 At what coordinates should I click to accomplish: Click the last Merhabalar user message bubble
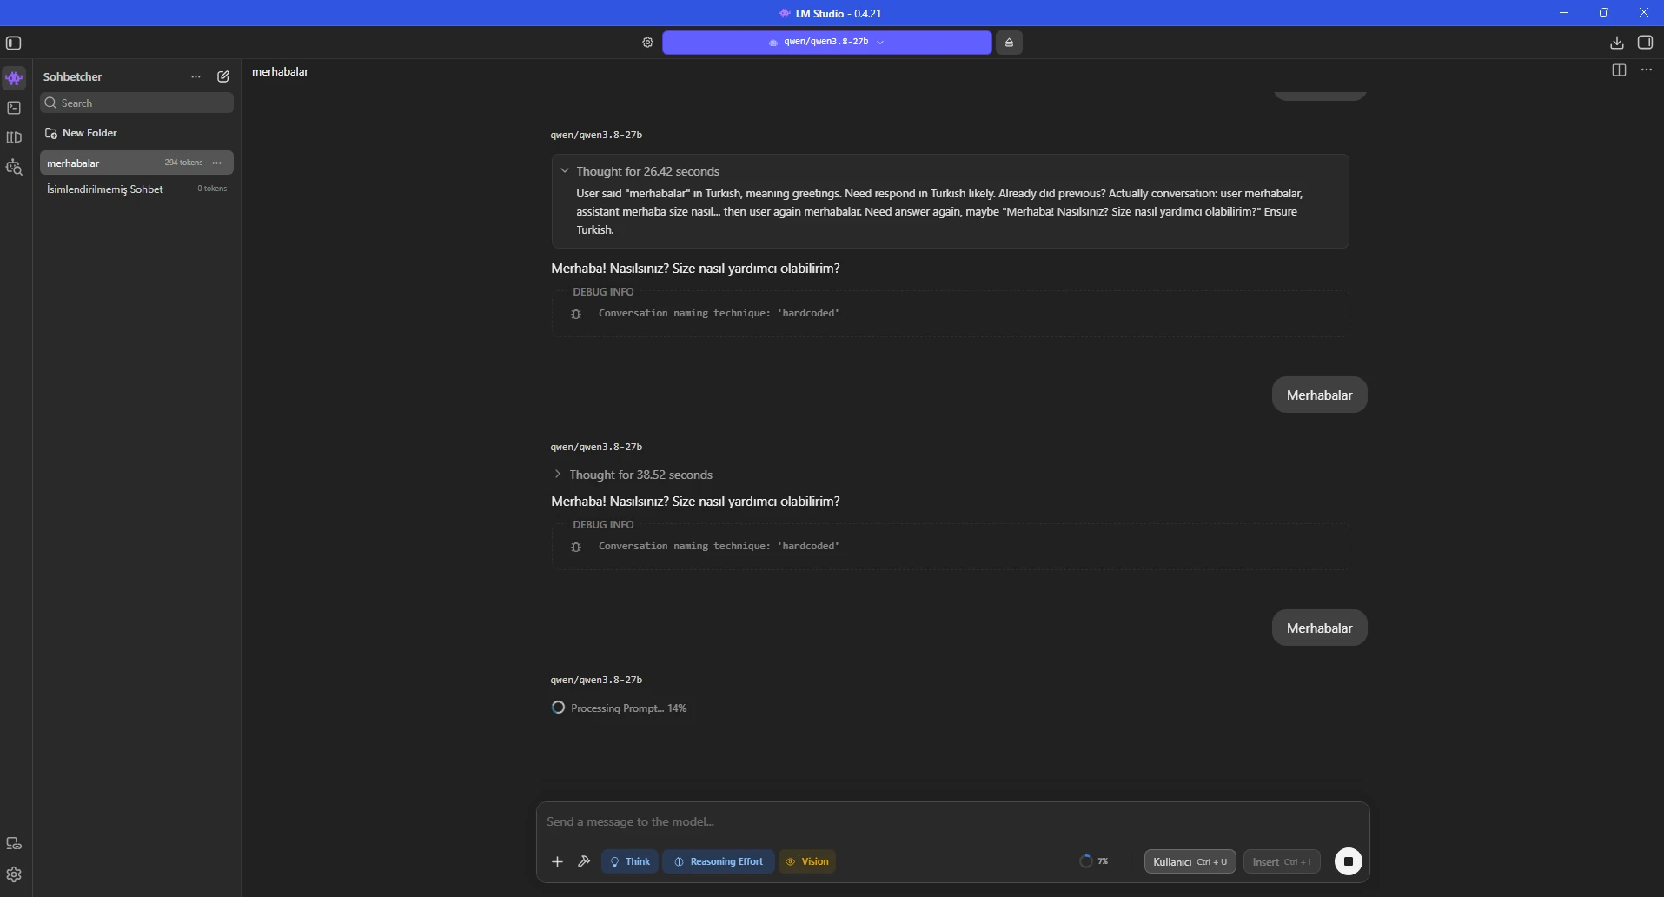pyautogui.click(x=1319, y=628)
